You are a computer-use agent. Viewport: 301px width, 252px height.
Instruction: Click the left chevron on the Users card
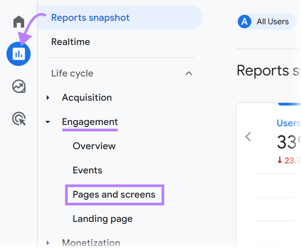point(248,137)
